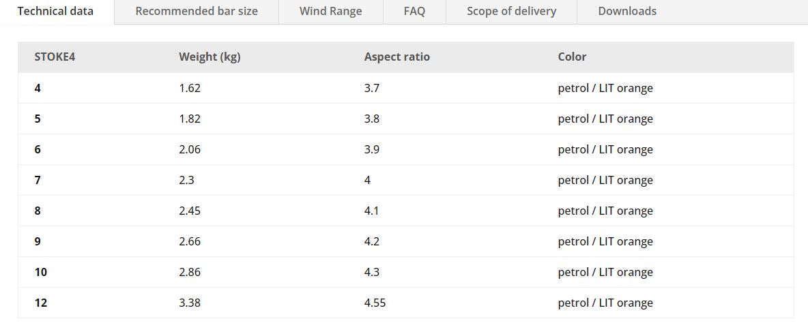808x334 pixels.
Task: Click the 3.8 aspect ratio cell
Action: click(x=372, y=119)
